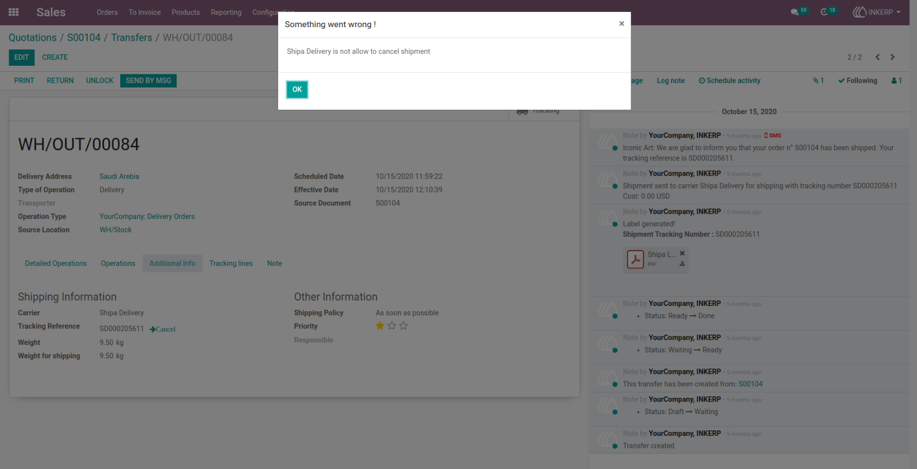Set priority to two stars

pos(392,326)
